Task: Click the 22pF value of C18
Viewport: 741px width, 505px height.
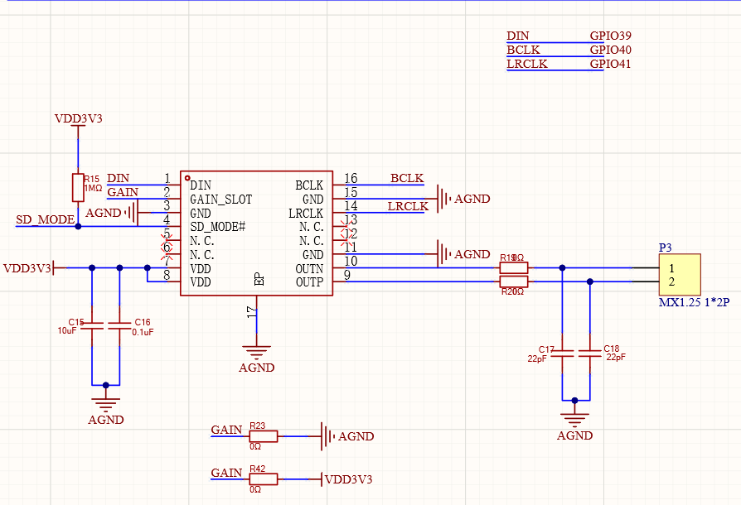Action: click(616, 358)
